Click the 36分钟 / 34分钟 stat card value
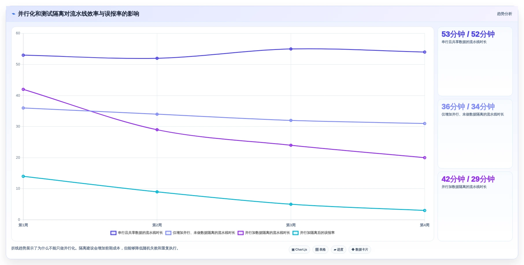 pyautogui.click(x=468, y=107)
